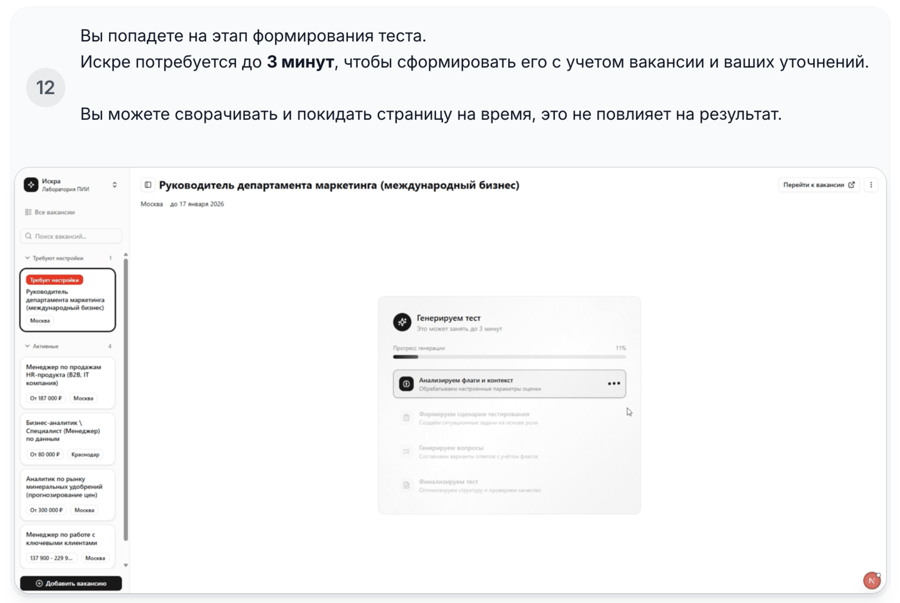Click the Добавить вакансию button

pos(71,583)
